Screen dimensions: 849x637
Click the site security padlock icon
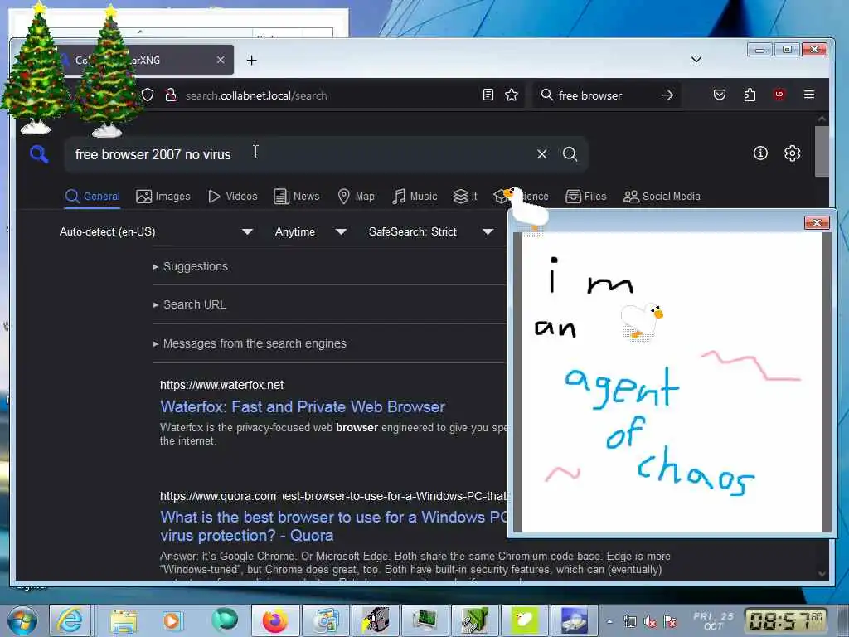point(171,95)
